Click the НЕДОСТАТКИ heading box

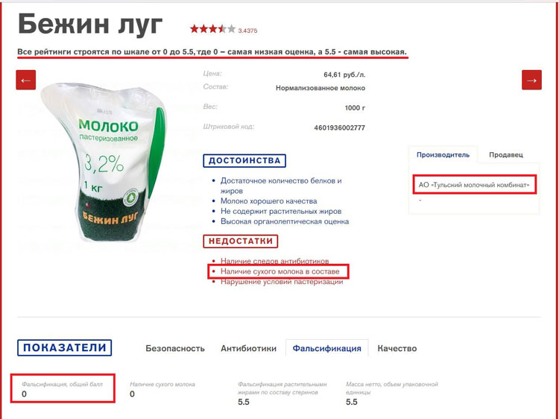pos(241,241)
